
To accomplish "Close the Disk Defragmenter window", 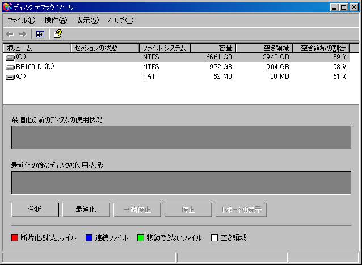I will [354, 7].
